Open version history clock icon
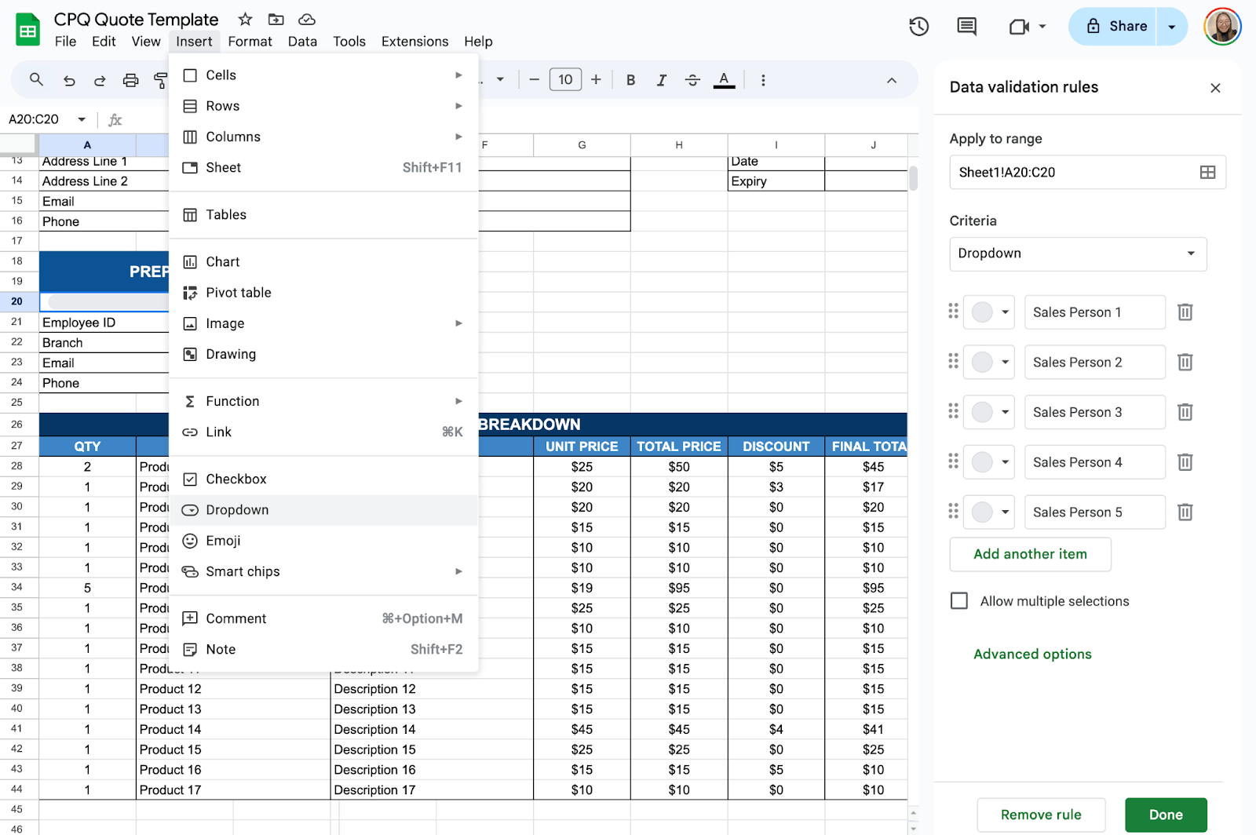This screenshot has width=1256, height=835. pos(918,27)
